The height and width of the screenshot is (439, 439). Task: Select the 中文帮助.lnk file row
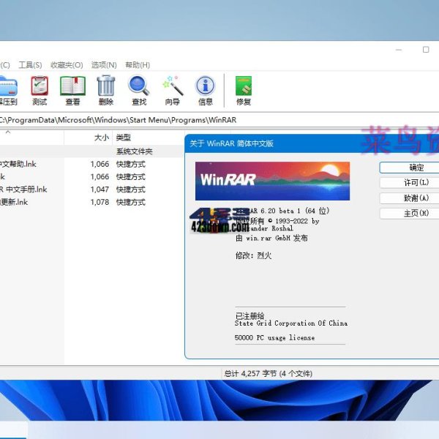92,164
